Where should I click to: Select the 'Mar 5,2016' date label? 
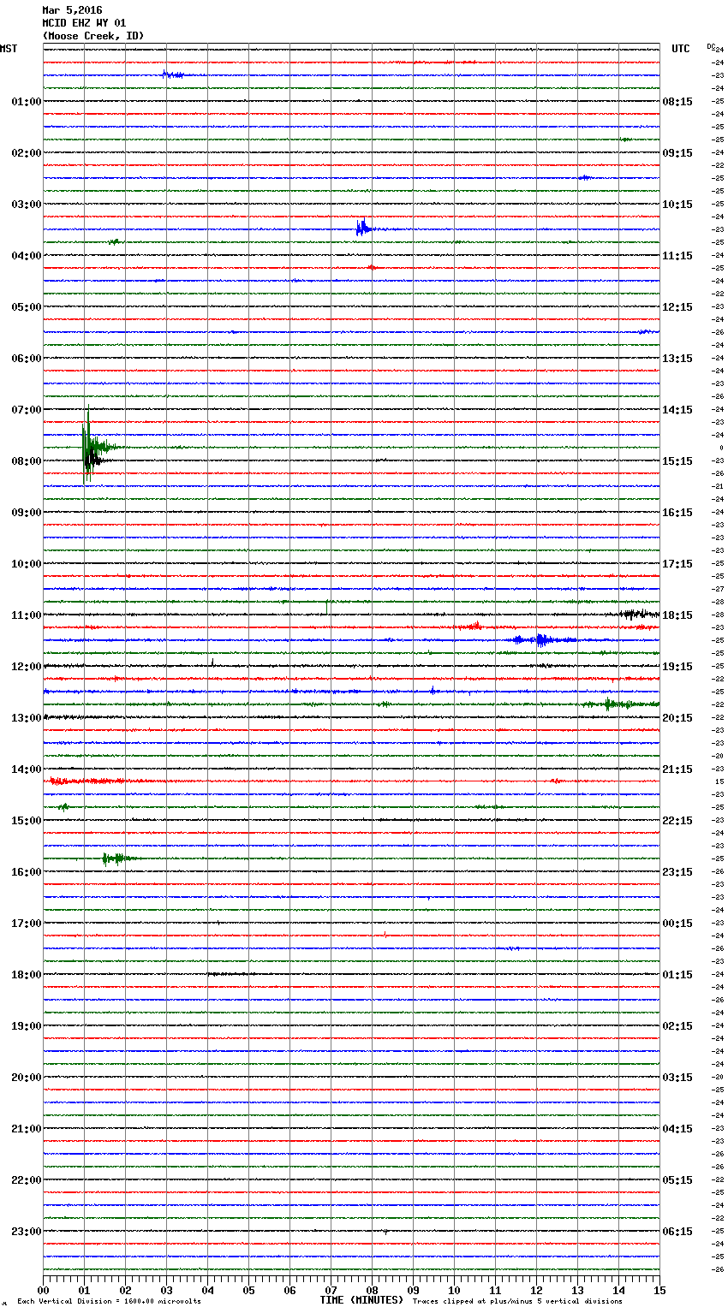pos(72,10)
